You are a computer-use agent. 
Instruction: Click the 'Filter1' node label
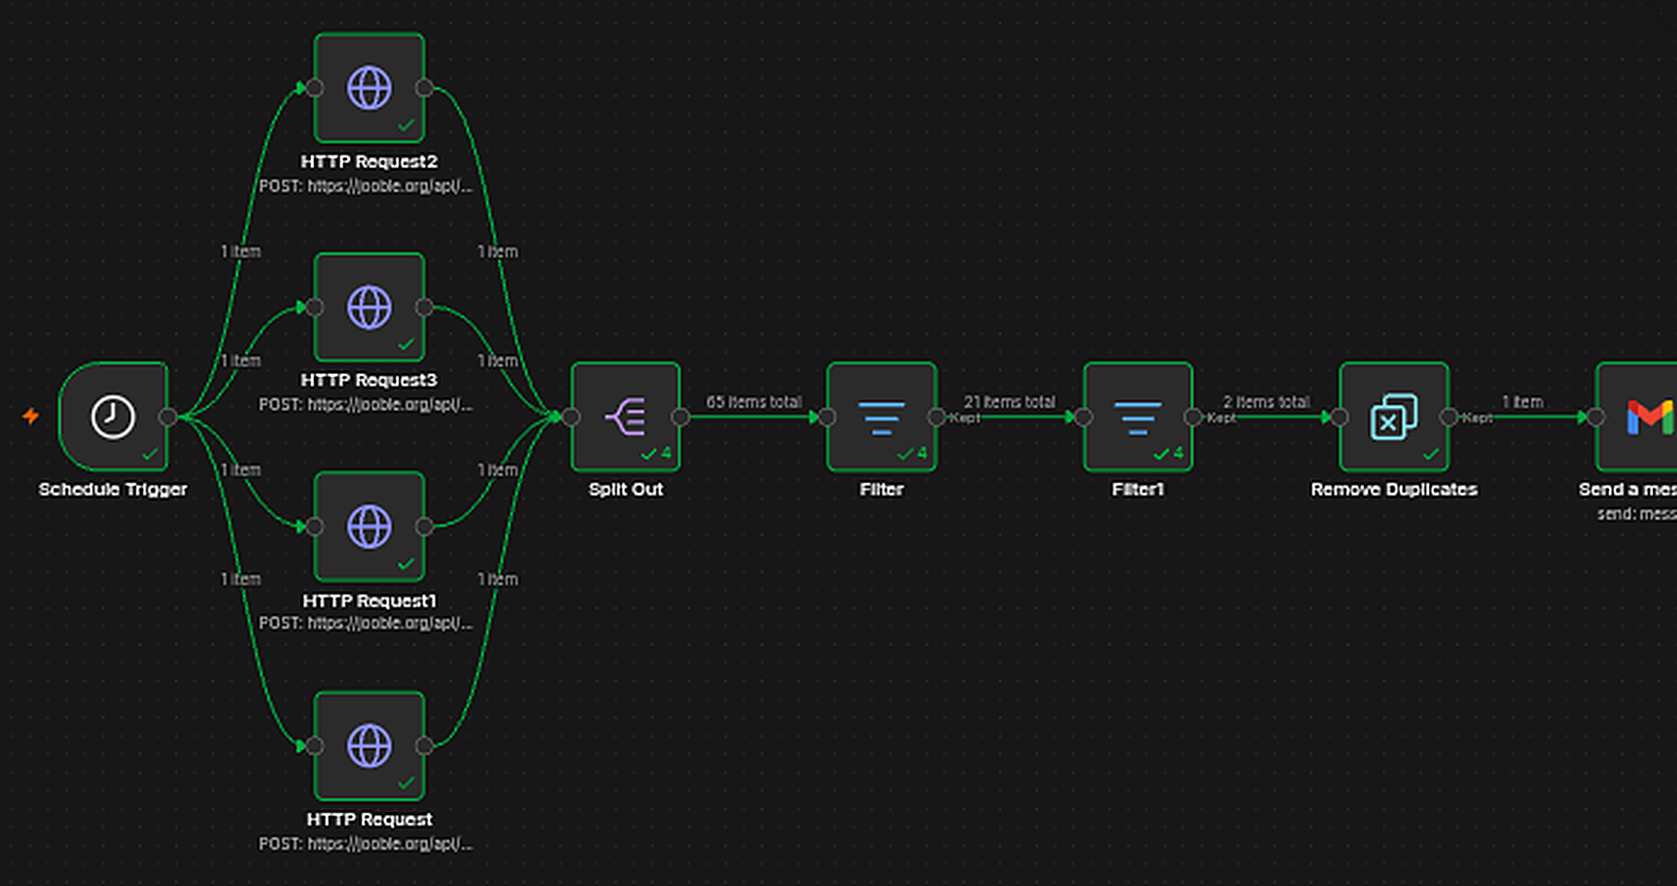click(1137, 490)
